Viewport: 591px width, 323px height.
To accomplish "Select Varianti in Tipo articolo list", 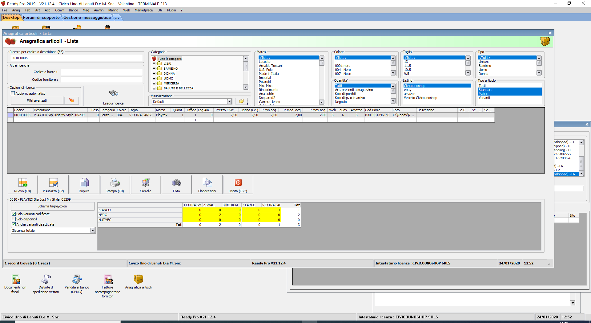I will 484,98.
